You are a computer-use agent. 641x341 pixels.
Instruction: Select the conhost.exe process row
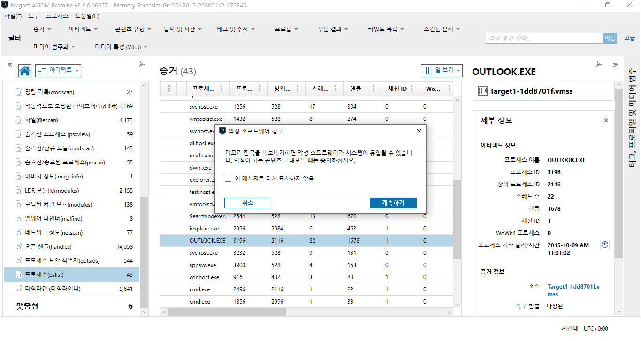click(307, 277)
